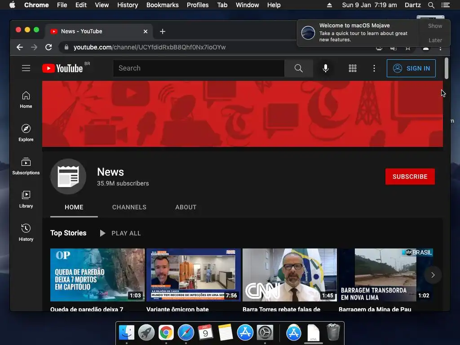The height and width of the screenshot is (345, 460).
Task: Click the YouTube page scrollbar
Action: tap(446, 68)
